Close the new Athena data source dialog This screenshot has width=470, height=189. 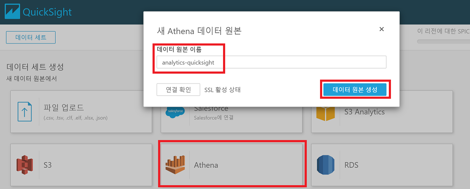click(x=382, y=29)
